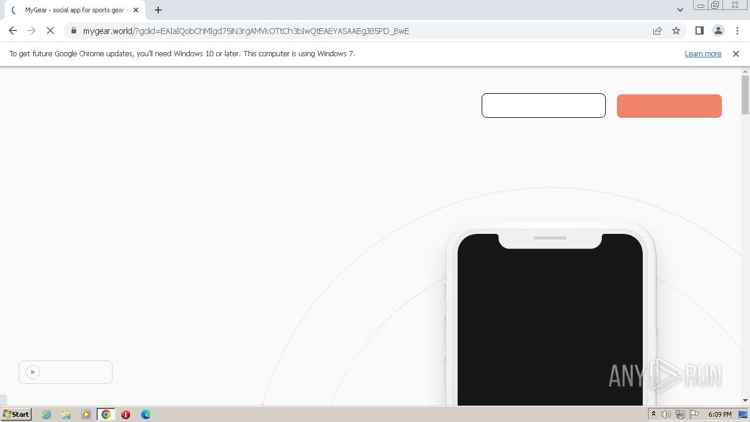Dismiss the Chrome updates infobar
750x422 pixels.
click(x=736, y=54)
